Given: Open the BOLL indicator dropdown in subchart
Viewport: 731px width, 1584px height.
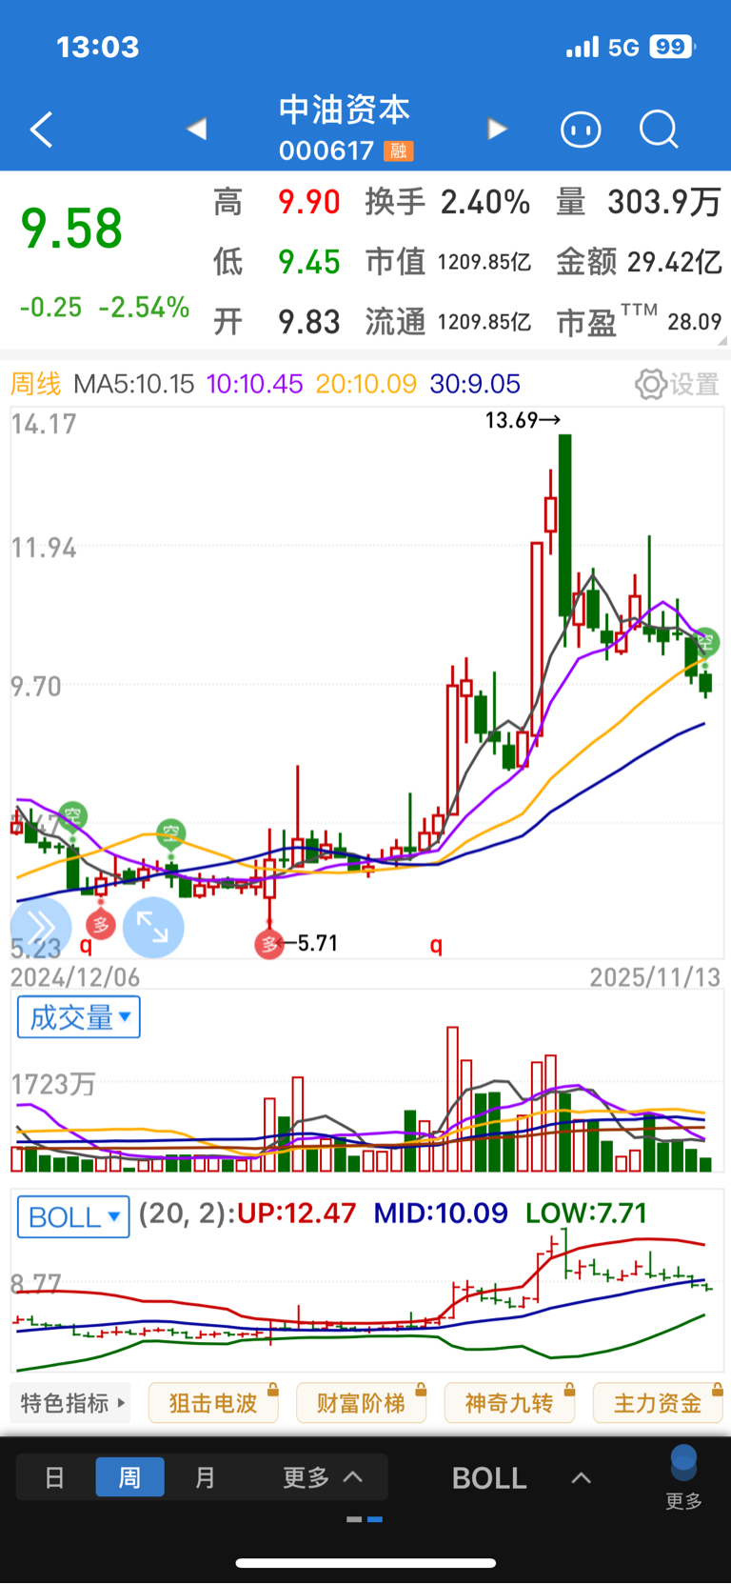Looking at the screenshot, I should pyautogui.click(x=73, y=1216).
